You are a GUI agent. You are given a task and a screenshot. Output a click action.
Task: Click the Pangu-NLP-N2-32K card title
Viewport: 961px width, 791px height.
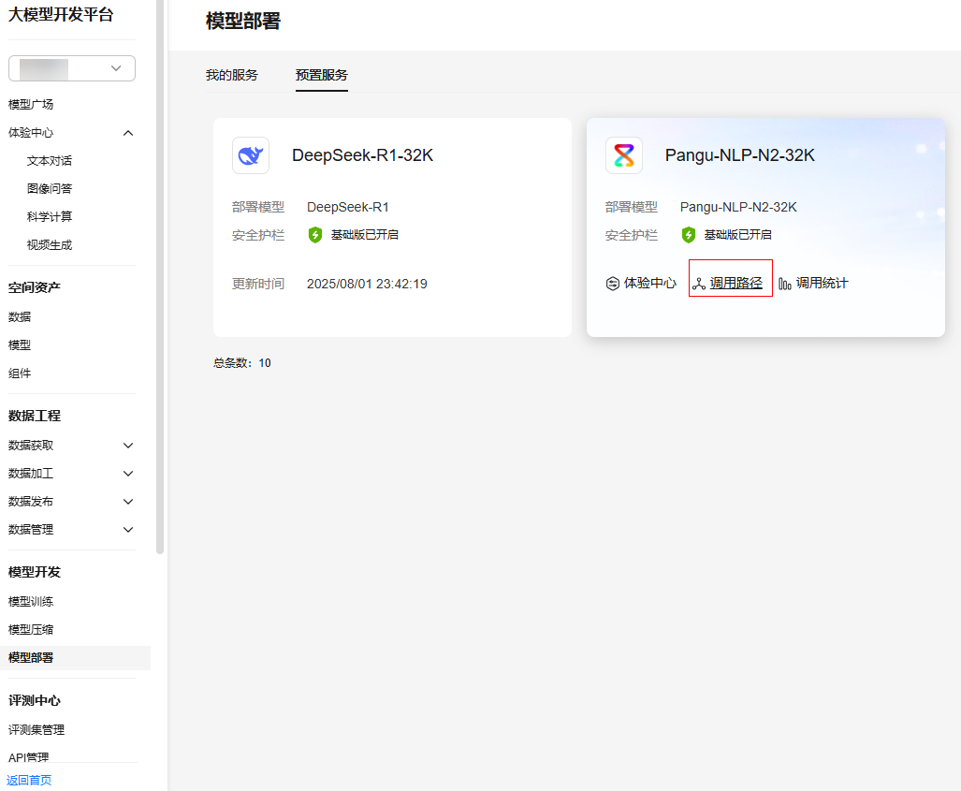coord(740,155)
